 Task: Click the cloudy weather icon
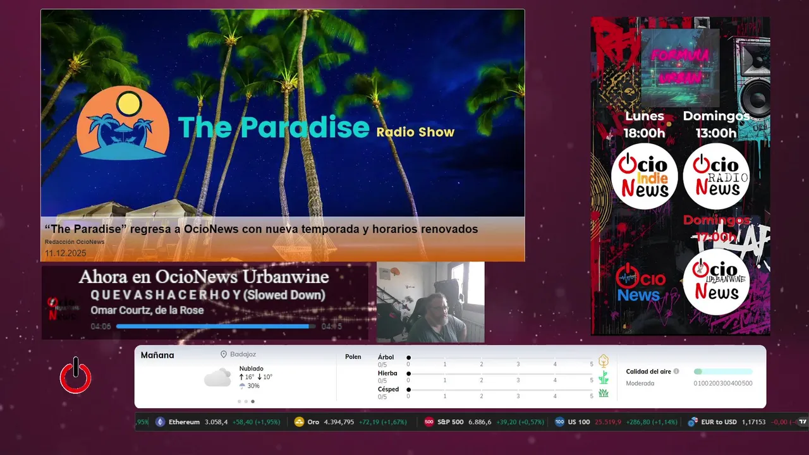pyautogui.click(x=217, y=377)
